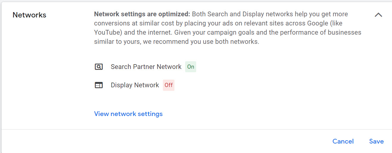Screen dimensions: 392x153
Task: Select the Display Network label
Action: click(x=135, y=85)
